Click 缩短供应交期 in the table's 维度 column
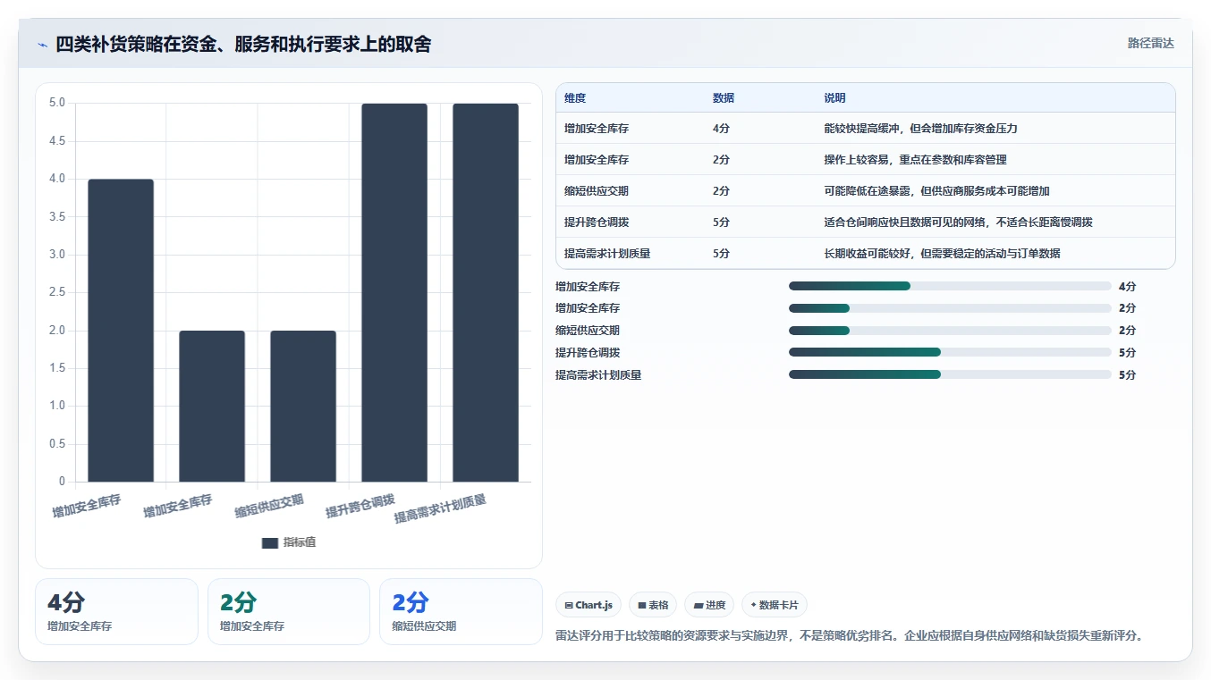The height and width of the screenshot is (680, 1211). (x=597, y=191)
